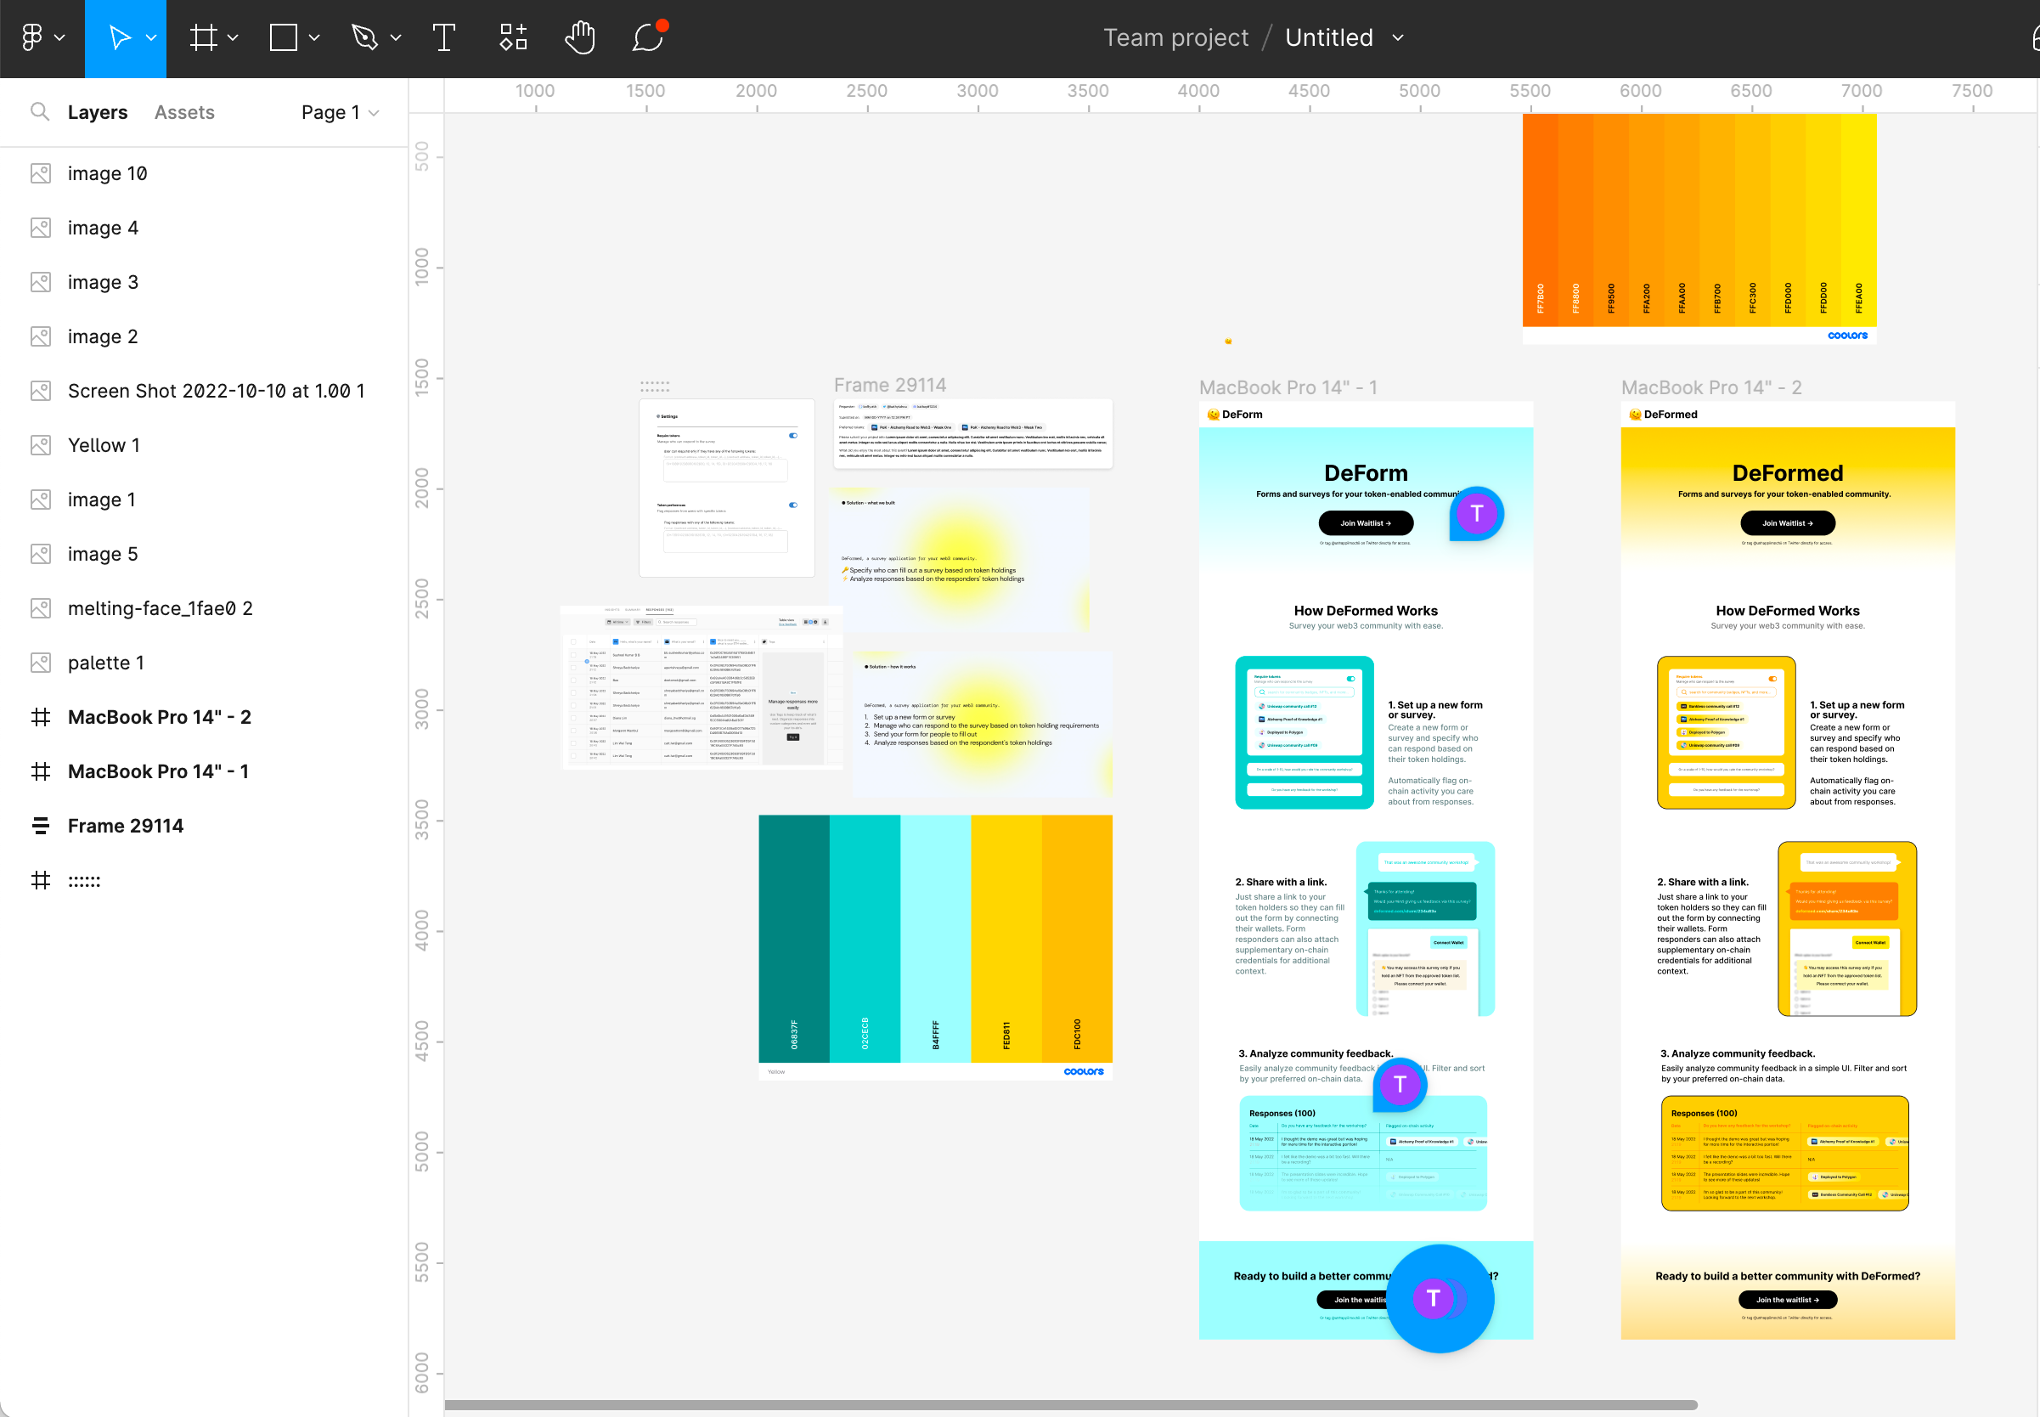Click How DeFormed Works heading in cyan frame
Viewport: 2040px width, 1417px height.
pos(1366,610)
